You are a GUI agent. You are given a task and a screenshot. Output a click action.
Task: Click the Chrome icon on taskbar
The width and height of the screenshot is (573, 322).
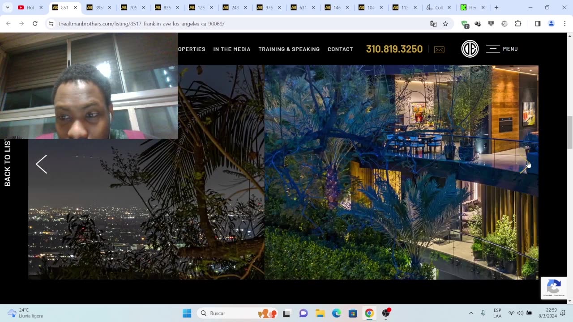point(369,313)
